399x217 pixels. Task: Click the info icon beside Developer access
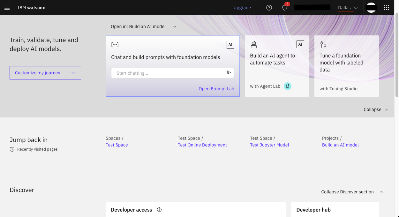pyautogui.click(x=159, y=210)
